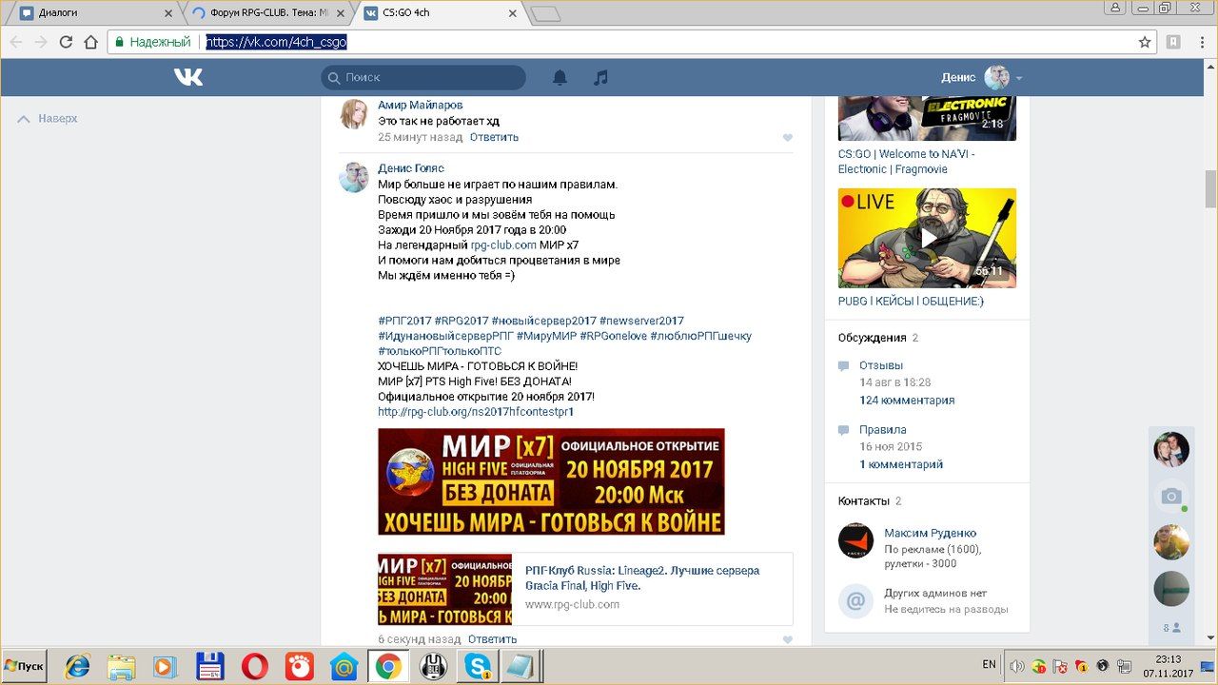
Task: Open the 124 комментария link
Action: 907,401
